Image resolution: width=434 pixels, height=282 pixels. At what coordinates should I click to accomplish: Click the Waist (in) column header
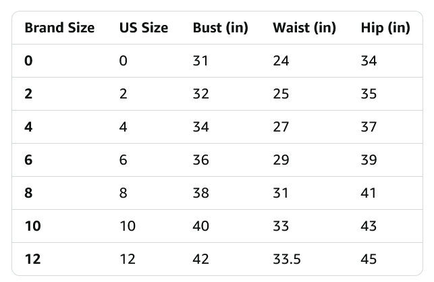(304, 28)
